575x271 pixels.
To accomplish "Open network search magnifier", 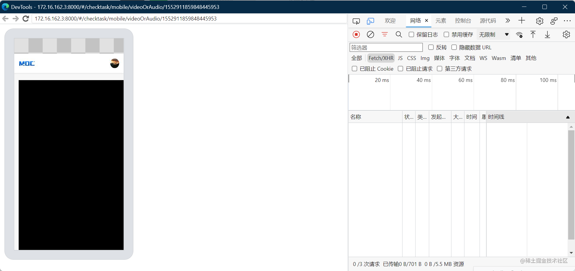I will tap(399, 34).
